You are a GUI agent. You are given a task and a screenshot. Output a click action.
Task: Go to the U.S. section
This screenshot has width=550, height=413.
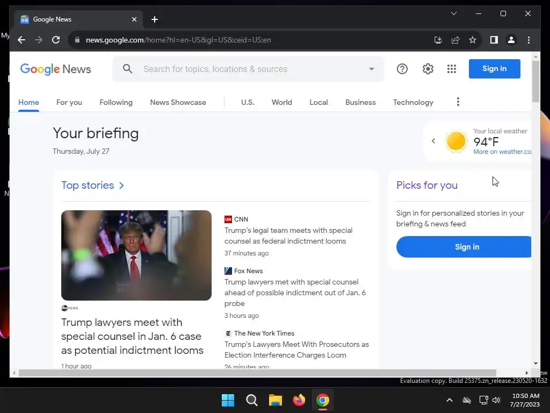248,102
